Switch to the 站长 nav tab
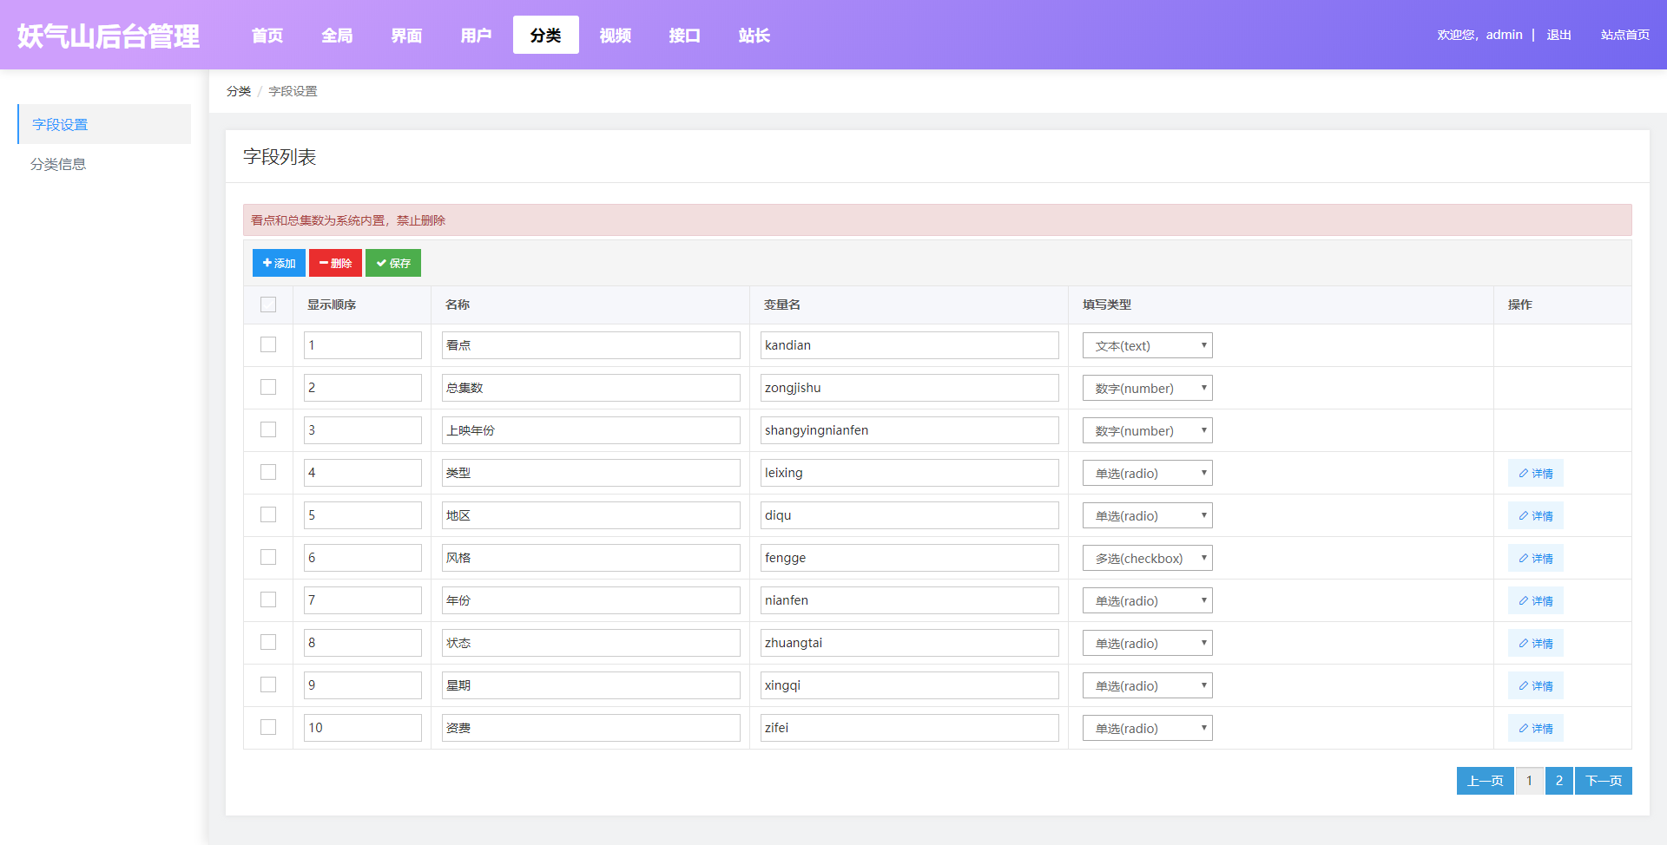The width and height of the screenshot is (1667, 845). click(754, 35)
